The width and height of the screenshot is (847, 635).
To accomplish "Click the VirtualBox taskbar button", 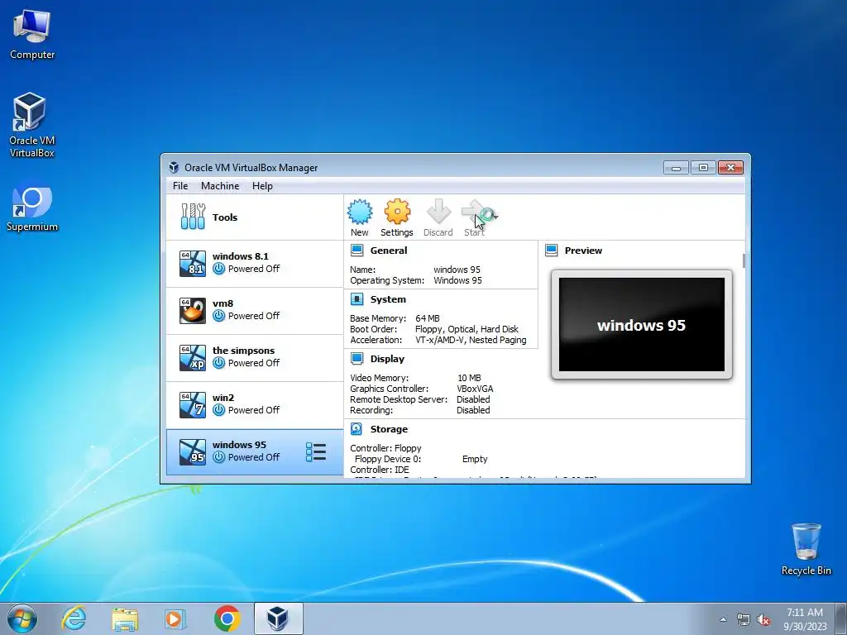I will [278, 618].
